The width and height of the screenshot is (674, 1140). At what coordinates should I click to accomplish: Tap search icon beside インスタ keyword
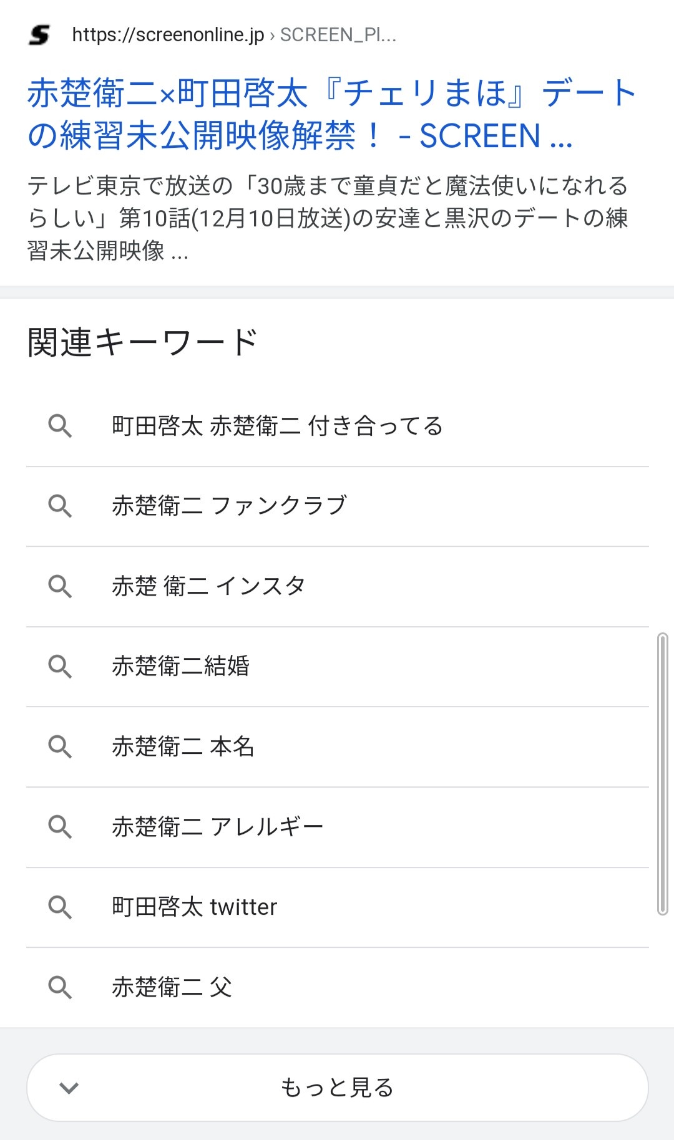(60, 586)
